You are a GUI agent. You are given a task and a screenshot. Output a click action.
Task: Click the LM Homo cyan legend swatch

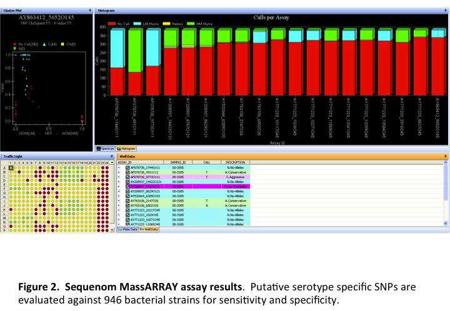point(140,23)
